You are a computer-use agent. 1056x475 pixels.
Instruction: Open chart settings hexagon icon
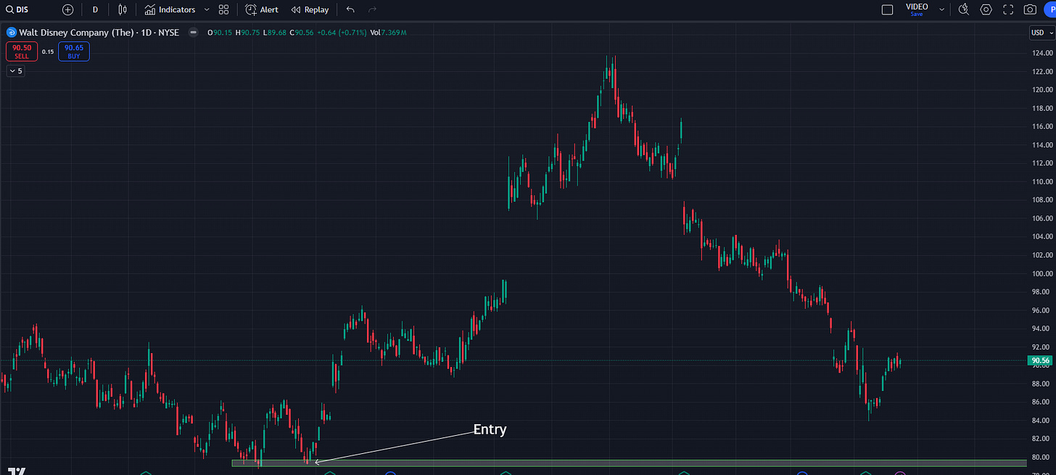point(986,9)
